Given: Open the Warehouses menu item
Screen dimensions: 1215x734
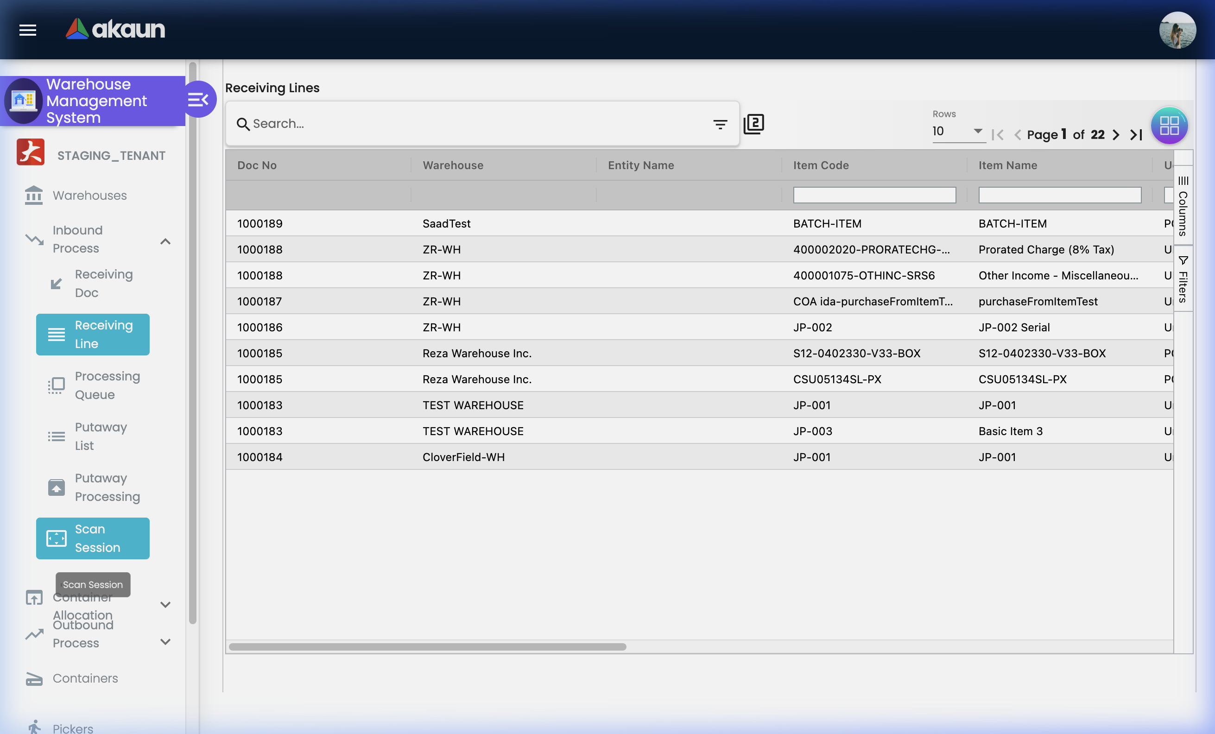Looking at the screenshot, I should click(90, 195).
